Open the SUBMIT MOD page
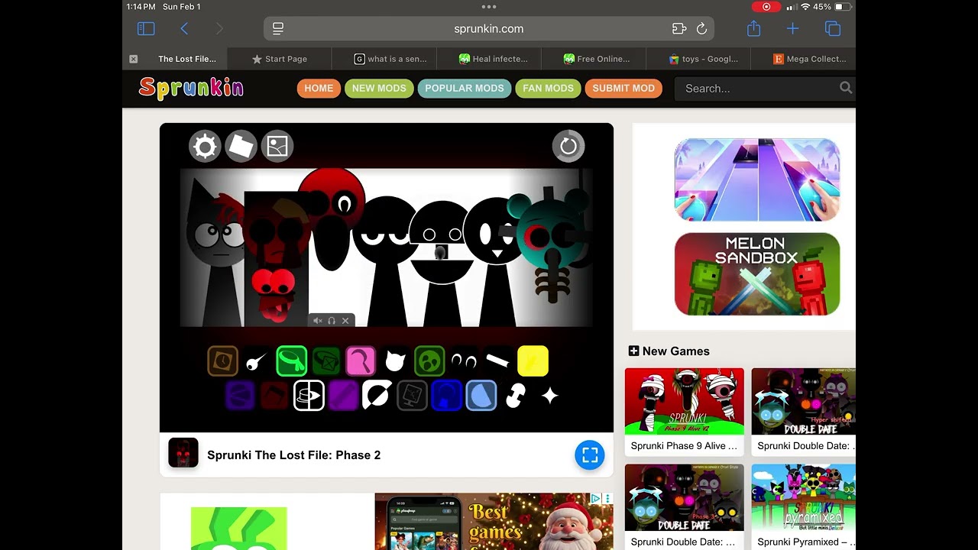This screenshot has width=978, height=550. pyautogui.click(x=623, y=89)
